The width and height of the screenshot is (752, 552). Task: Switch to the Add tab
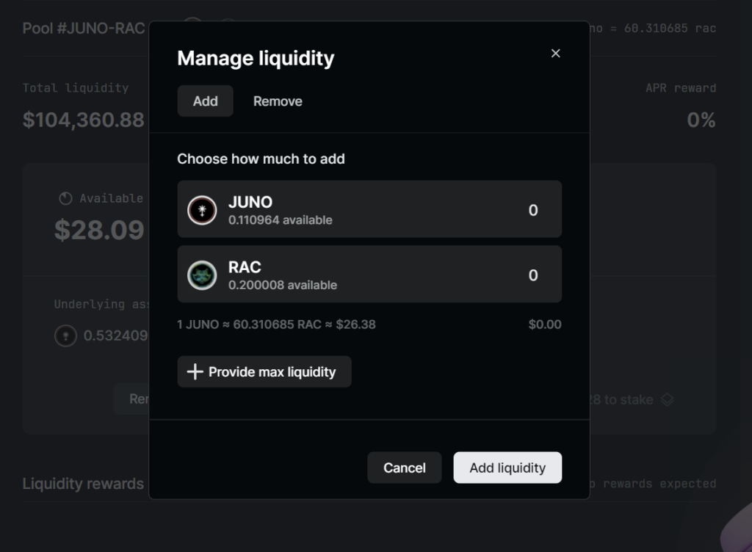point(205,101)
